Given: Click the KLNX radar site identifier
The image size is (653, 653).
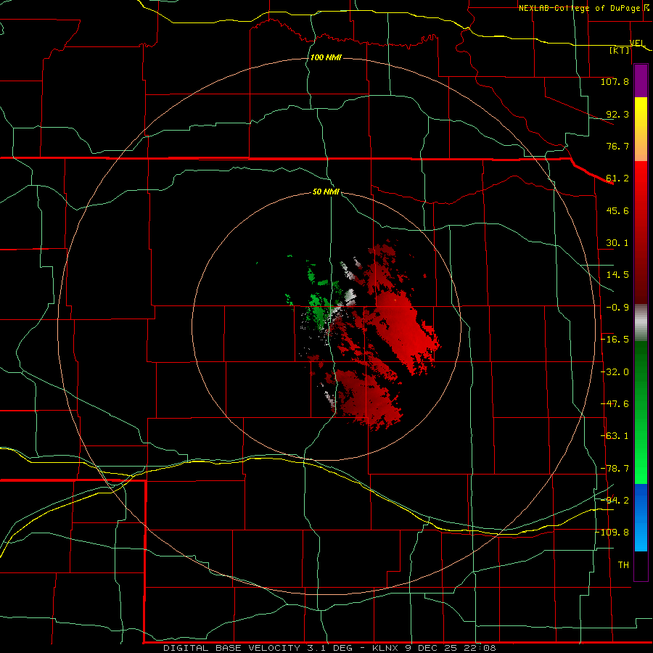Looking at the screenshot, I should coord(387,648).
